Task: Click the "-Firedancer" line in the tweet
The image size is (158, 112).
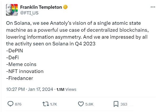Action: (x=19, y=78)
